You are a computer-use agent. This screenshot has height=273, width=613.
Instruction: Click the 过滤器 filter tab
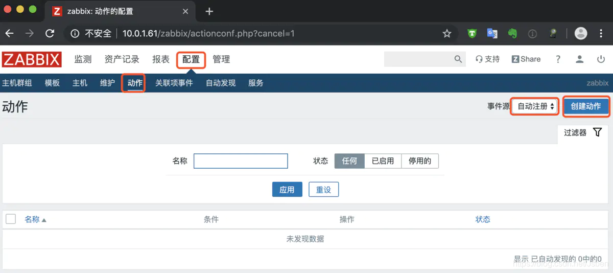(x=583, y=132)
